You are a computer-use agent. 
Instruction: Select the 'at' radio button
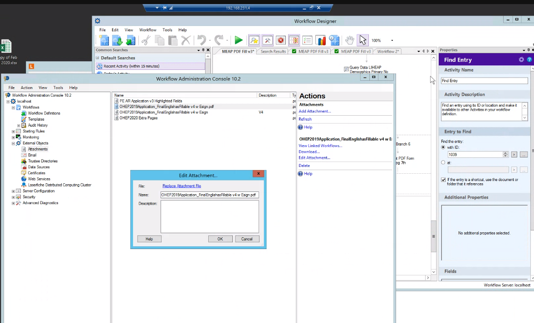[443, 162]
